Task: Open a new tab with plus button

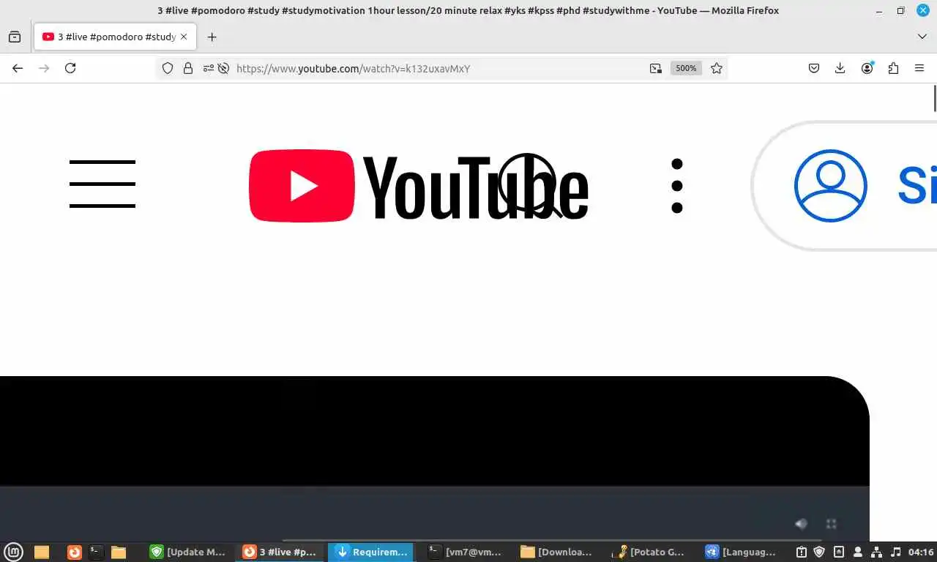Action: pyautogui.click(x=212, y=37)
